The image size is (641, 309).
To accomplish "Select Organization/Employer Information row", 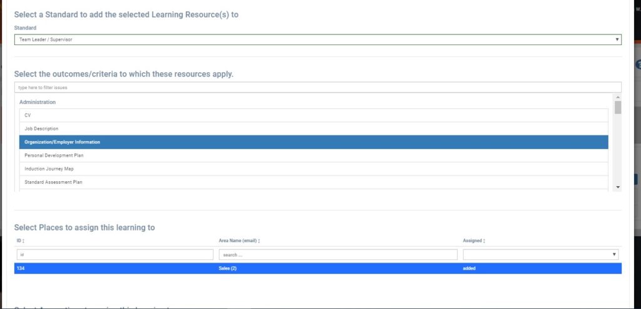I will click(314, 142).
